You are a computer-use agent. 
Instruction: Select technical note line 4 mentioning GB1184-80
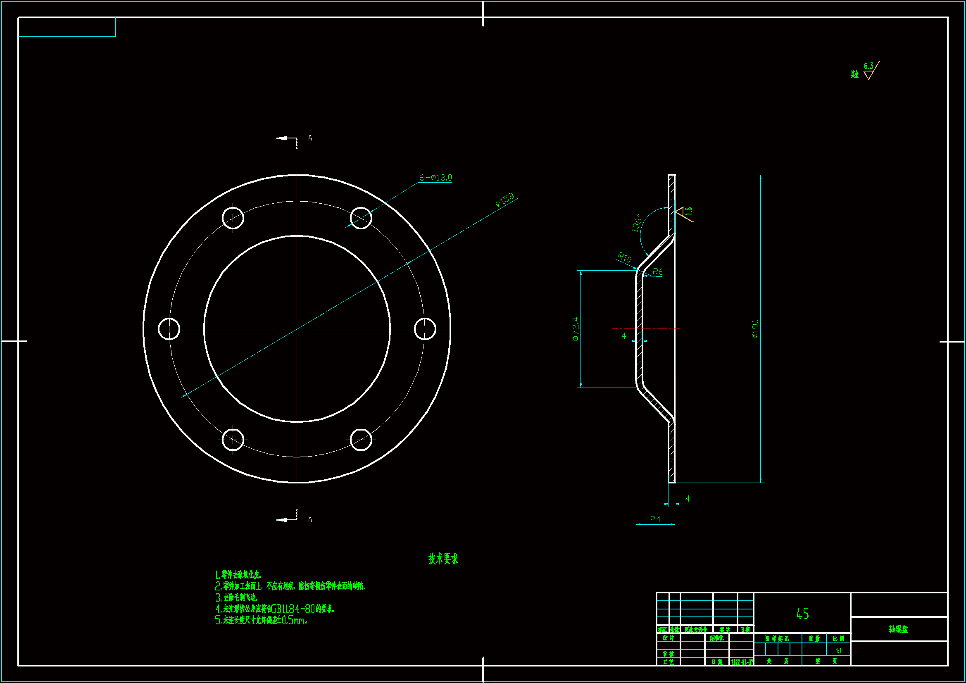275,609
